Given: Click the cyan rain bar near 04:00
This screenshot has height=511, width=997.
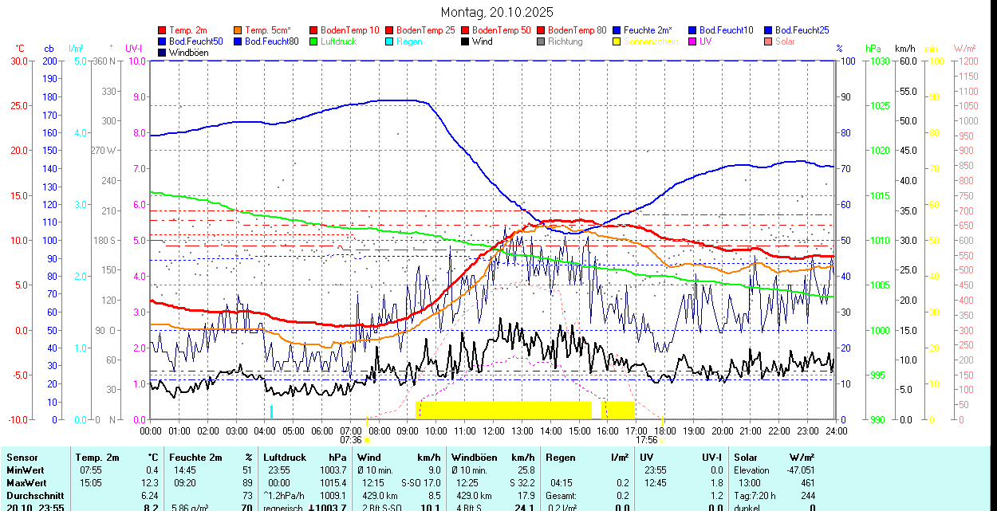Looking at the screenshot, I should tap(271, 411).
